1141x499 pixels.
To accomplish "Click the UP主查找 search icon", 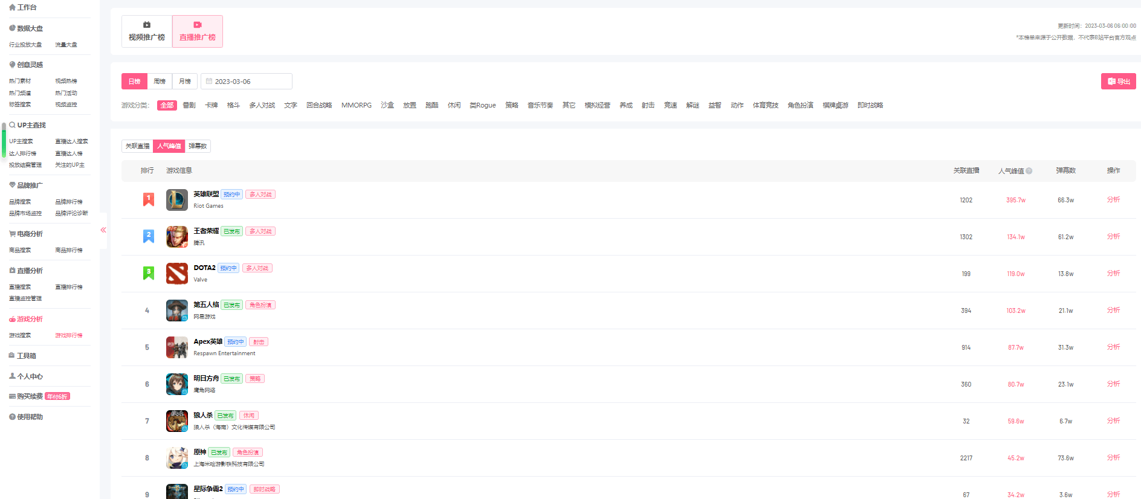I will click(12, 125).
